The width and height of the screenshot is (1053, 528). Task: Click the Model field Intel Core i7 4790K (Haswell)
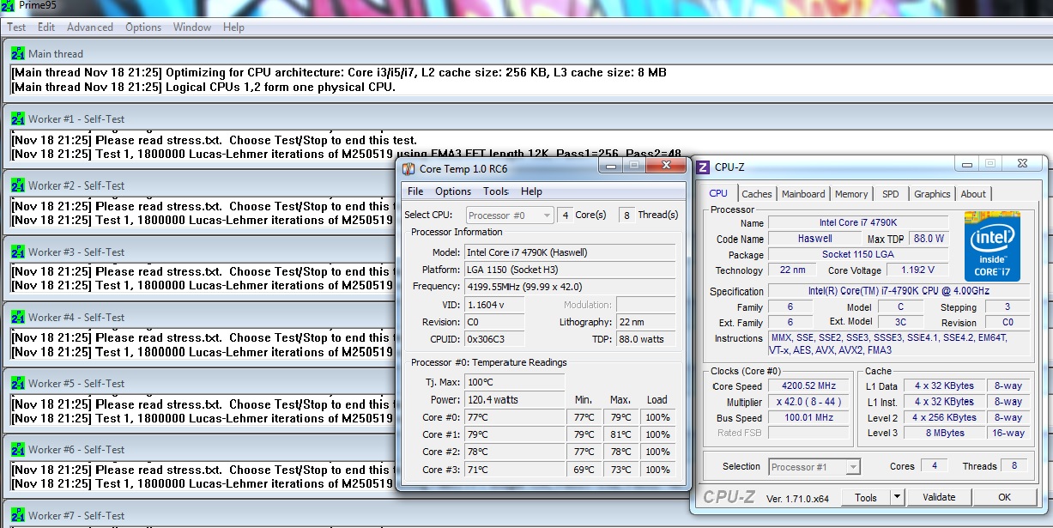[x=570, y=252]
